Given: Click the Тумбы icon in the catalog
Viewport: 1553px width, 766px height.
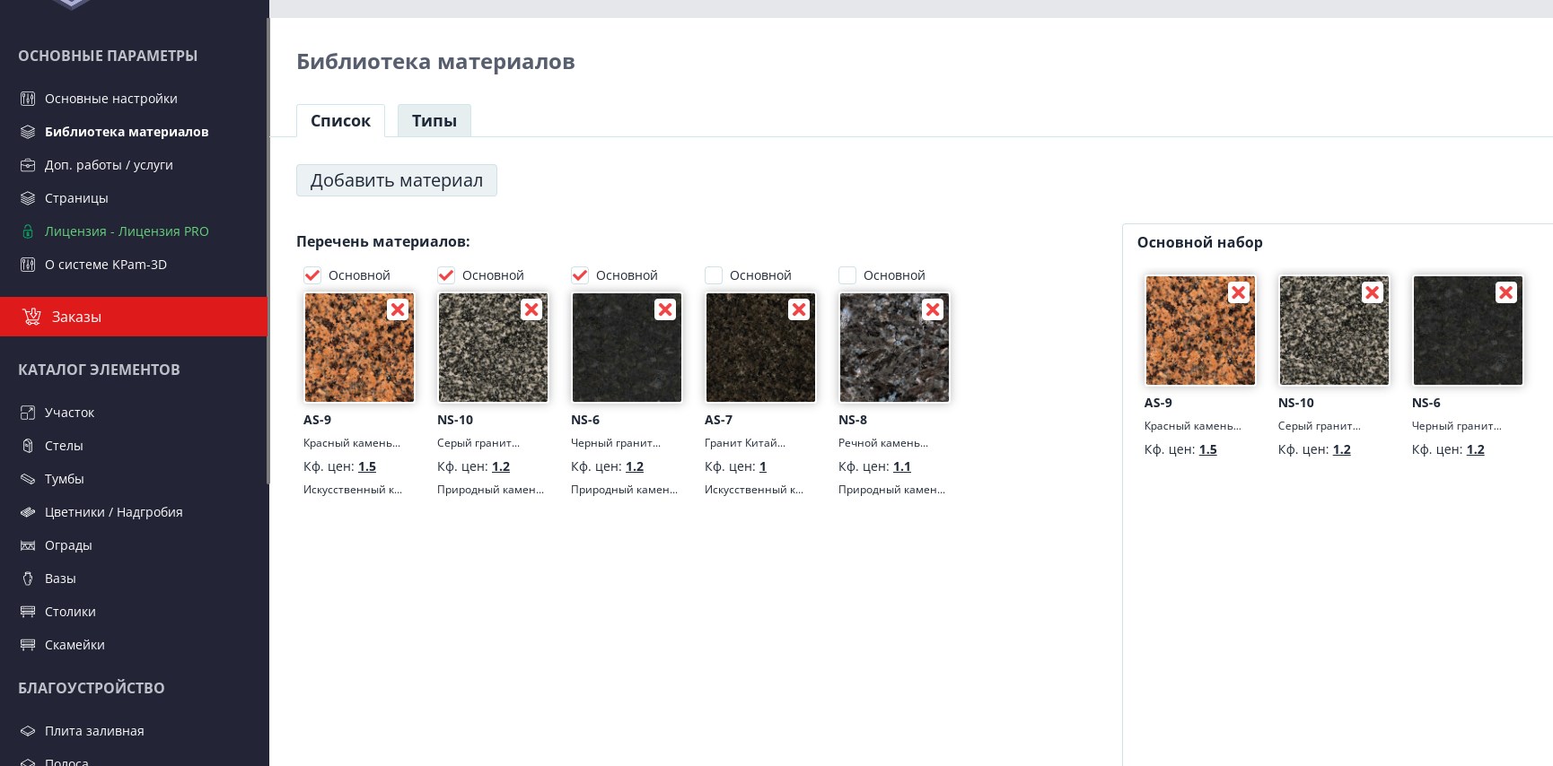Looking at the screenshot, I should [x=28, y=479].
